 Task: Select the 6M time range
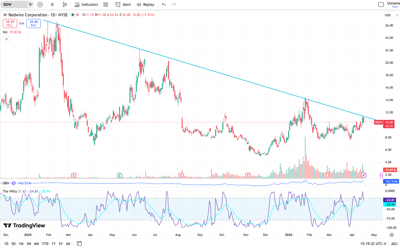coord(36,244)
